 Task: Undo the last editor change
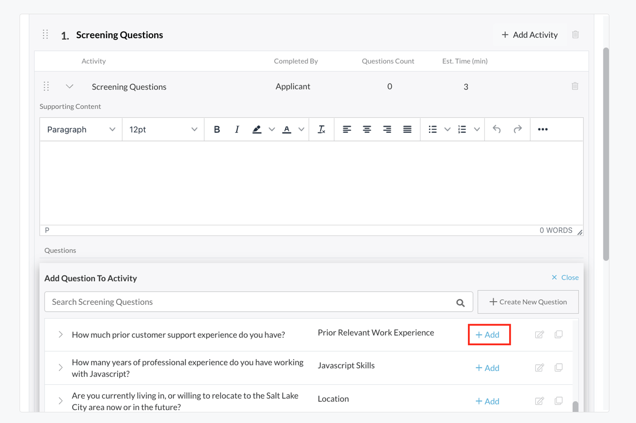pyautogui.click(x=496, y=129)
